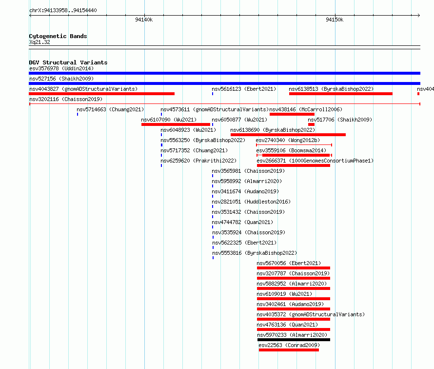
Task: Click the red bar under nsv438146
Action: point(292,114)
